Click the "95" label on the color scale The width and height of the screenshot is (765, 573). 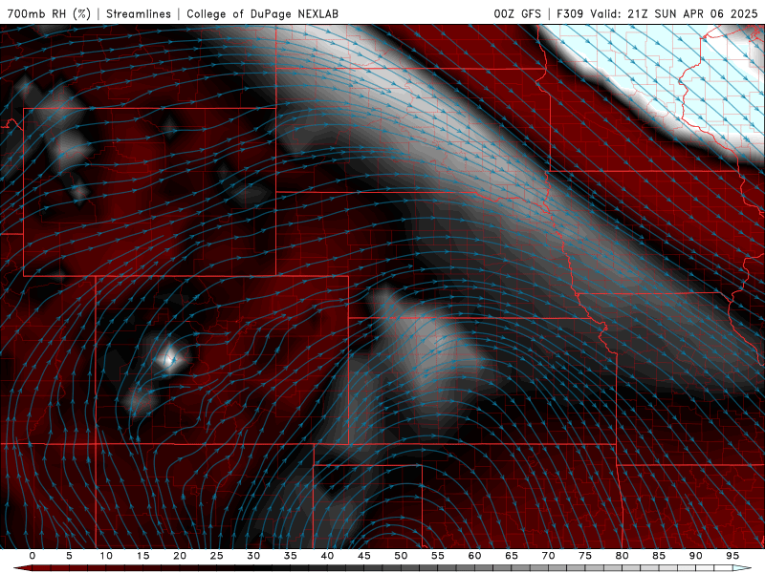coord(732,556)
